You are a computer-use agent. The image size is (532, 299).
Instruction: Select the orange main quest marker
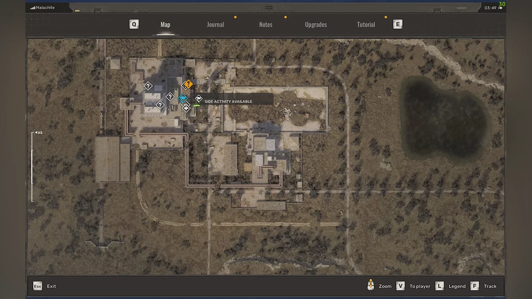pos(188,84)
